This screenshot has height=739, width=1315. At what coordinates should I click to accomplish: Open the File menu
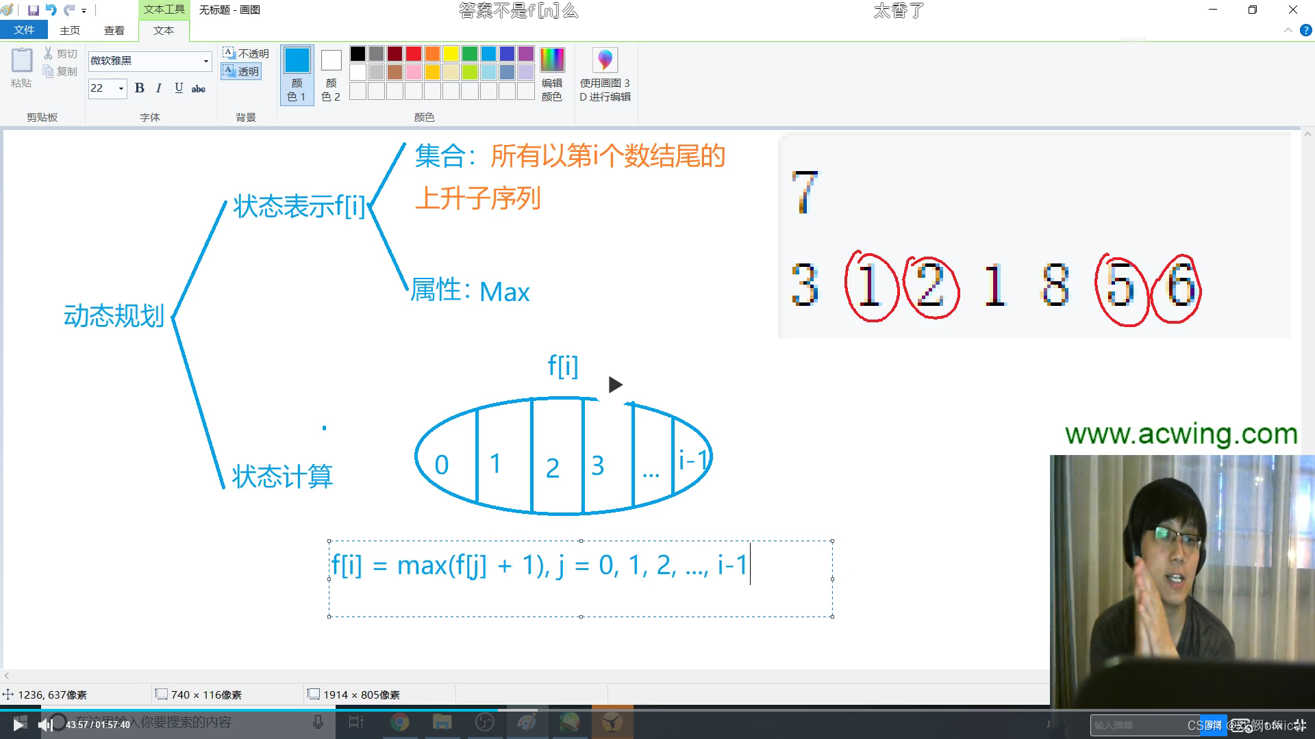coord(24,30)
